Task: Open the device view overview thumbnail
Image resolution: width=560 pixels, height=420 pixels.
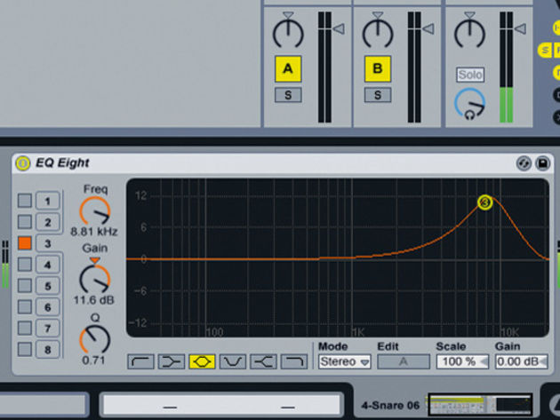Action: pos(480,405)
